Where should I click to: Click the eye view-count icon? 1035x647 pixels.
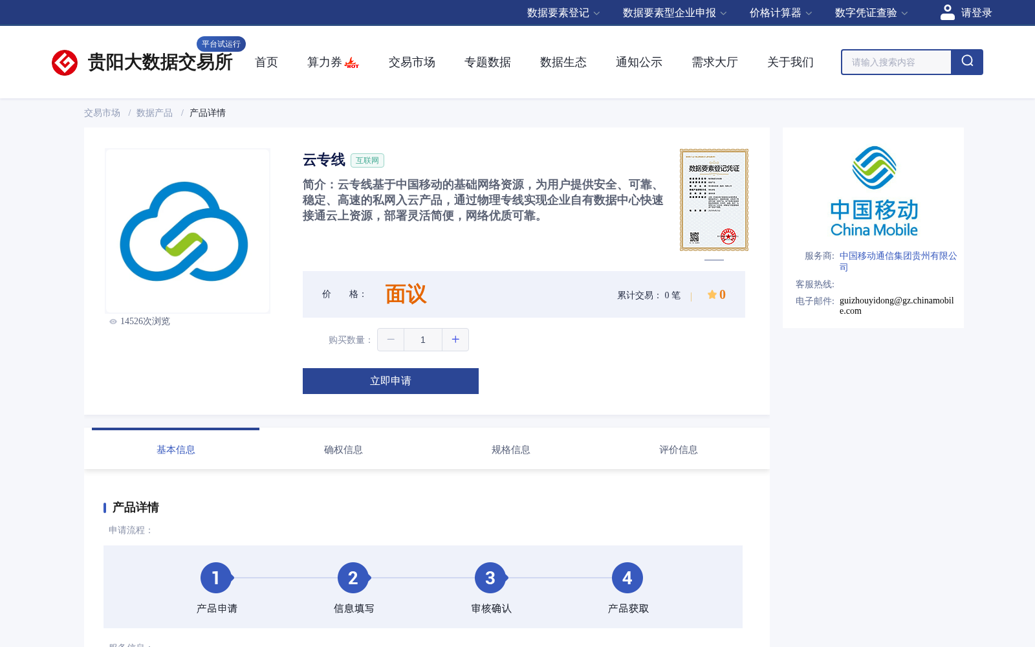point(113,322)
